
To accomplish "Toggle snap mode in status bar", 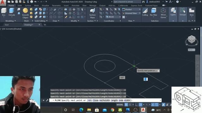I will tap(130, 105).
